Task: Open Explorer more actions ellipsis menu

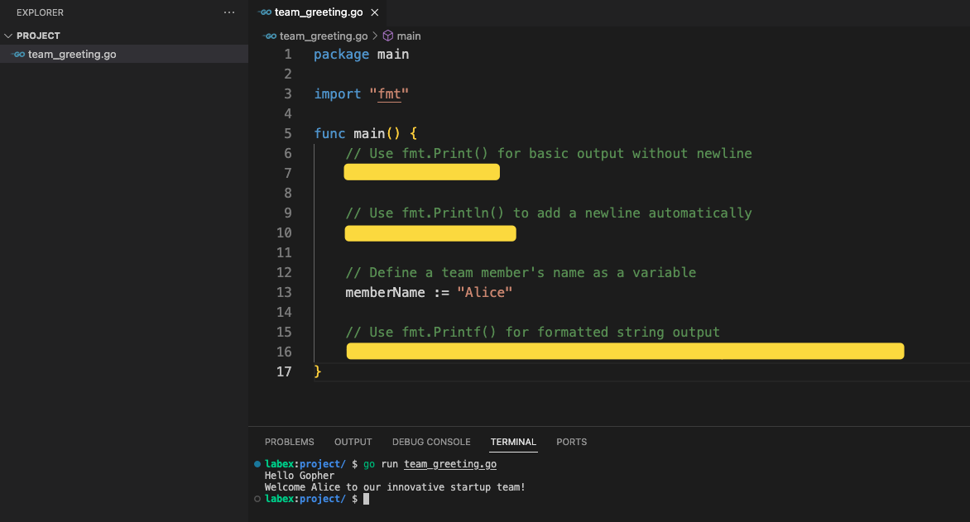Action: (229, 12)
